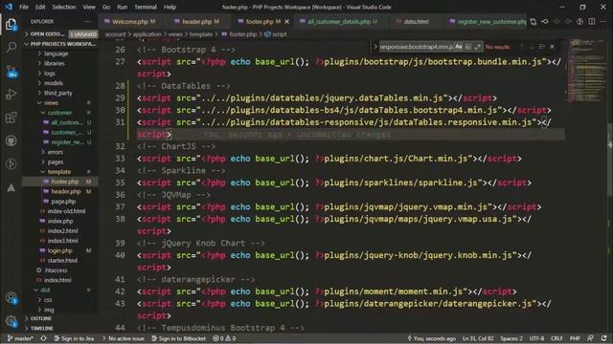Go to next match in find widget
Screen dimensions: 613x344
point(532,47)
